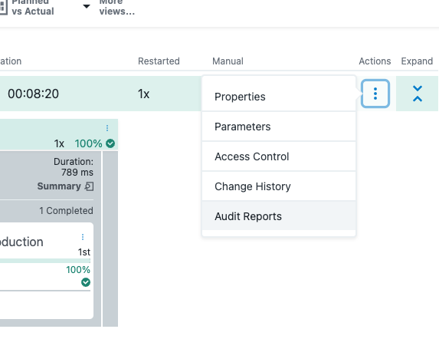The height and width of the screenshot is (362, 439).
Task: Select Parameters from the actions menu
Action: pos(279,127)
